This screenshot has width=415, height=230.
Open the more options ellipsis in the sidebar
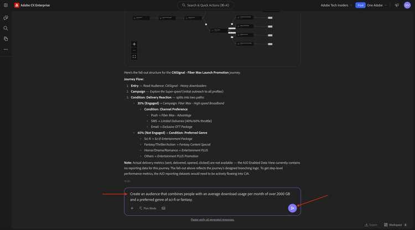pyautogui.click(x=6, y=49)
